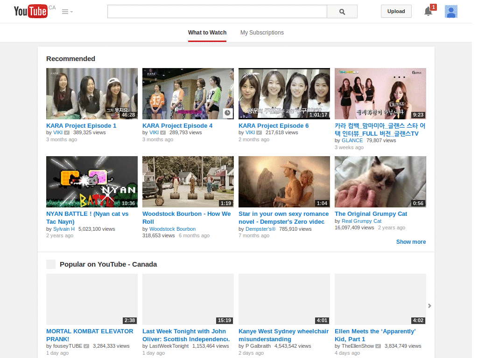The height and width of the screenshot is (358, 478).
Task: Click Watch Later clock on Episode 4 thumbnail
Action: click(228, 113)
